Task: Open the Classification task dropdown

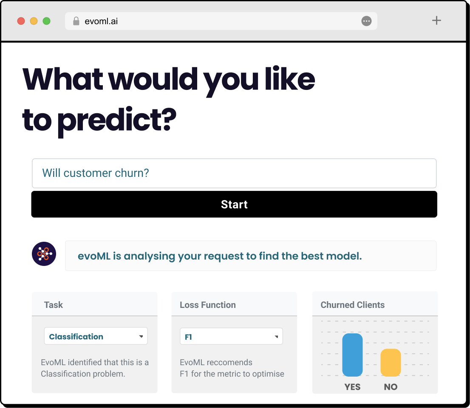Action: coord(96,336)
